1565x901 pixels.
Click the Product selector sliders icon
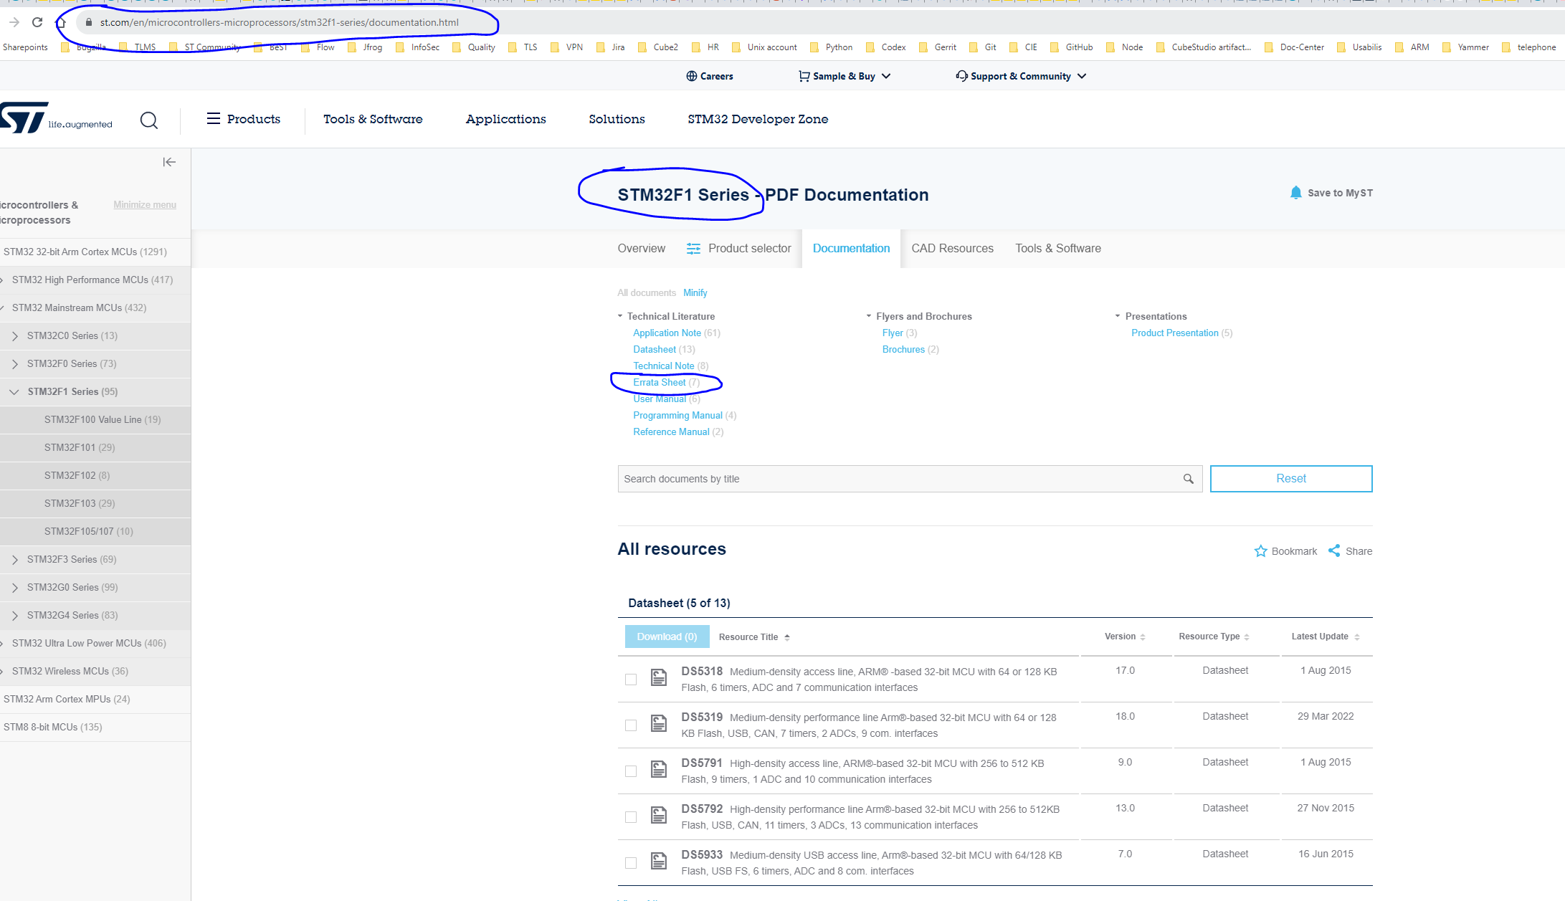[x=693, y=249]
